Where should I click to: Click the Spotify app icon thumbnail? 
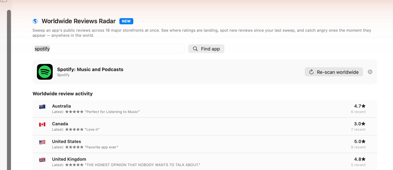[45, 72]
